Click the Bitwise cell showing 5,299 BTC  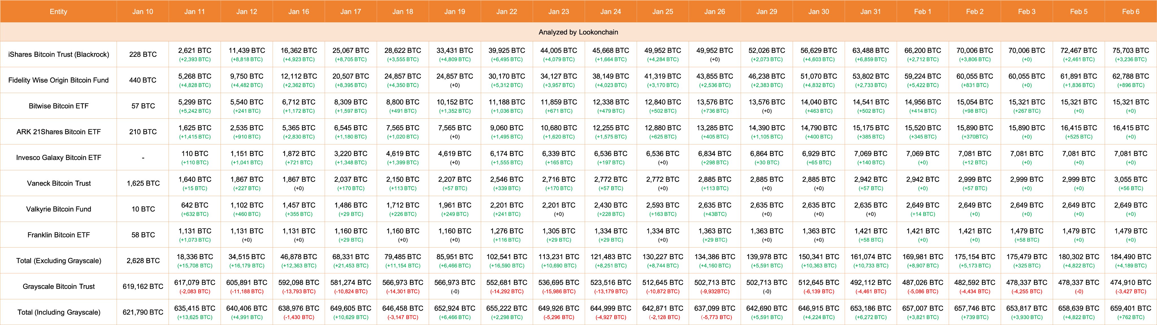[x=194, y=106]
